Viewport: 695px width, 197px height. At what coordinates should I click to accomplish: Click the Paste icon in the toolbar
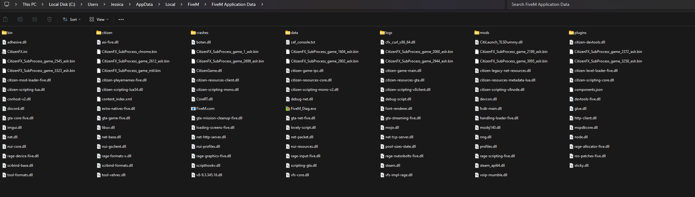pyautogui.click(x=6, y=19)
